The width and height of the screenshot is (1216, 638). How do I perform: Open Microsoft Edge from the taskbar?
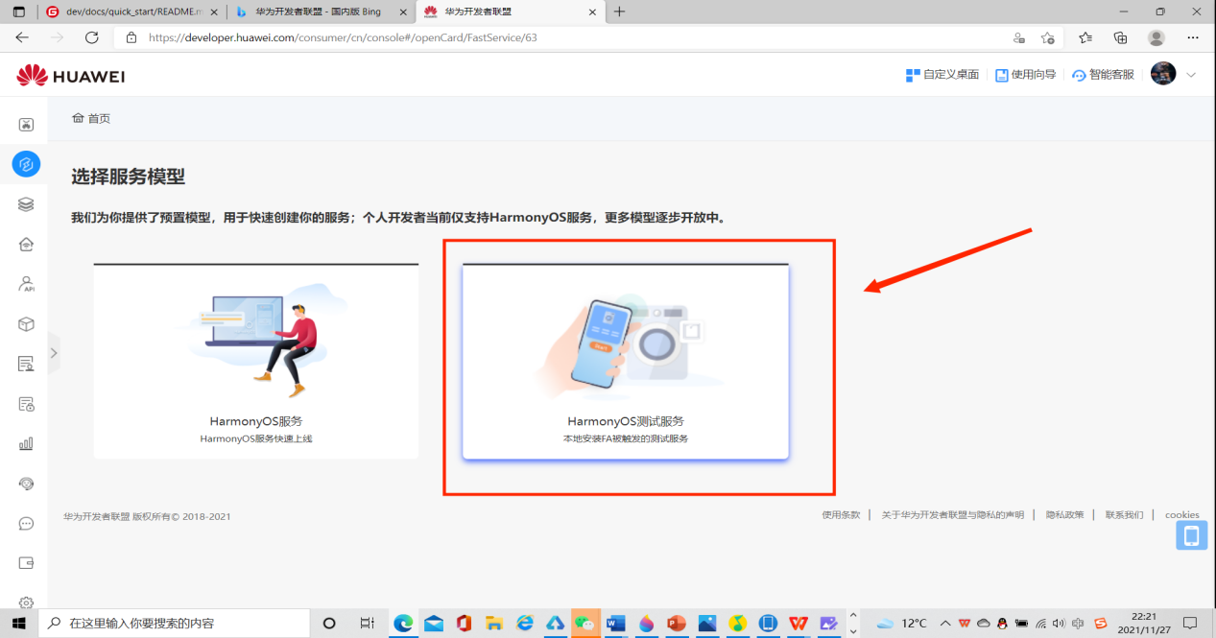tap(404, 623)
